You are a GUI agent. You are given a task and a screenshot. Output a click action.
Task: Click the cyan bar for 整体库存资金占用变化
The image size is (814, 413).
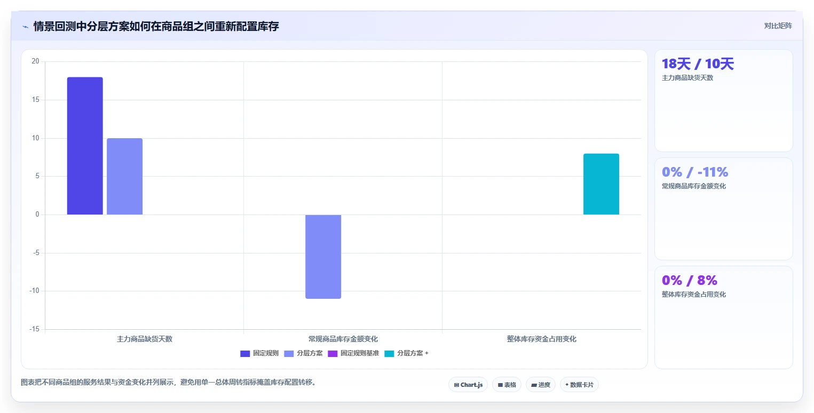coord(601,184)
